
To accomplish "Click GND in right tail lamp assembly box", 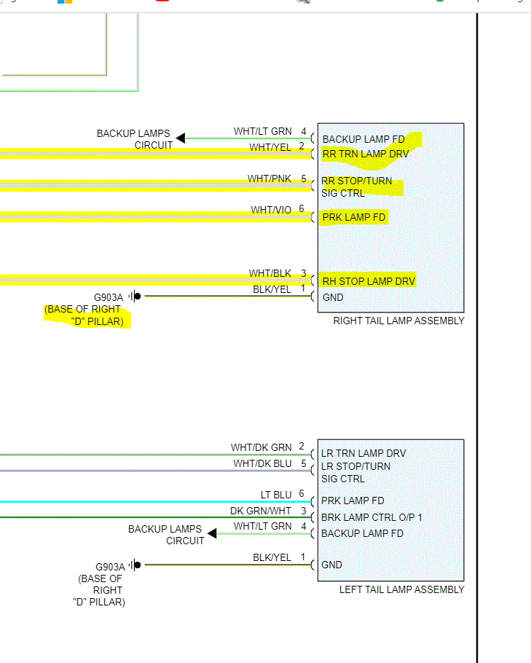I will pyautogui.click(x=333, y=298).
